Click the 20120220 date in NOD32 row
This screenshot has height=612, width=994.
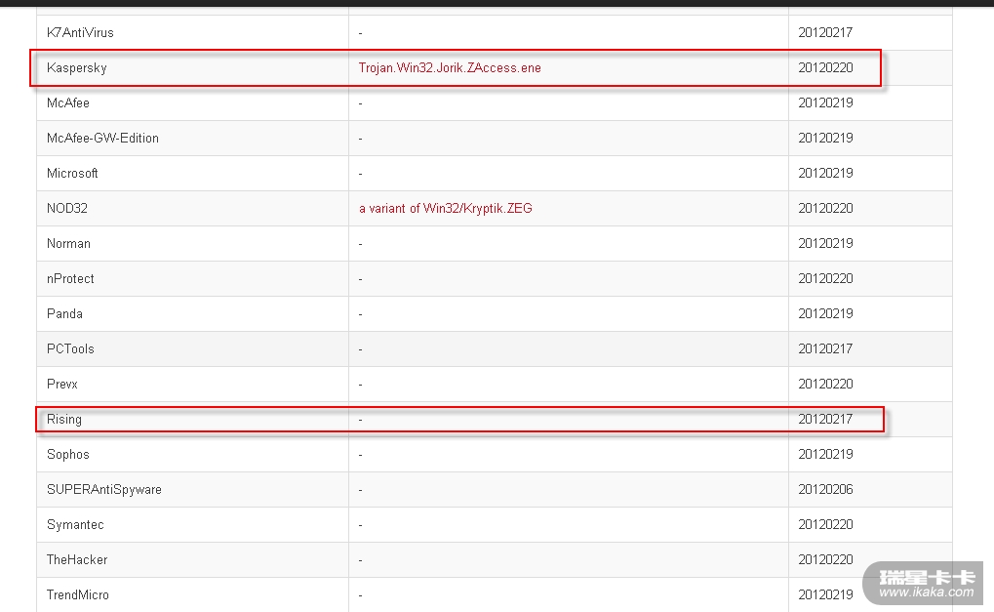point(825,208)
